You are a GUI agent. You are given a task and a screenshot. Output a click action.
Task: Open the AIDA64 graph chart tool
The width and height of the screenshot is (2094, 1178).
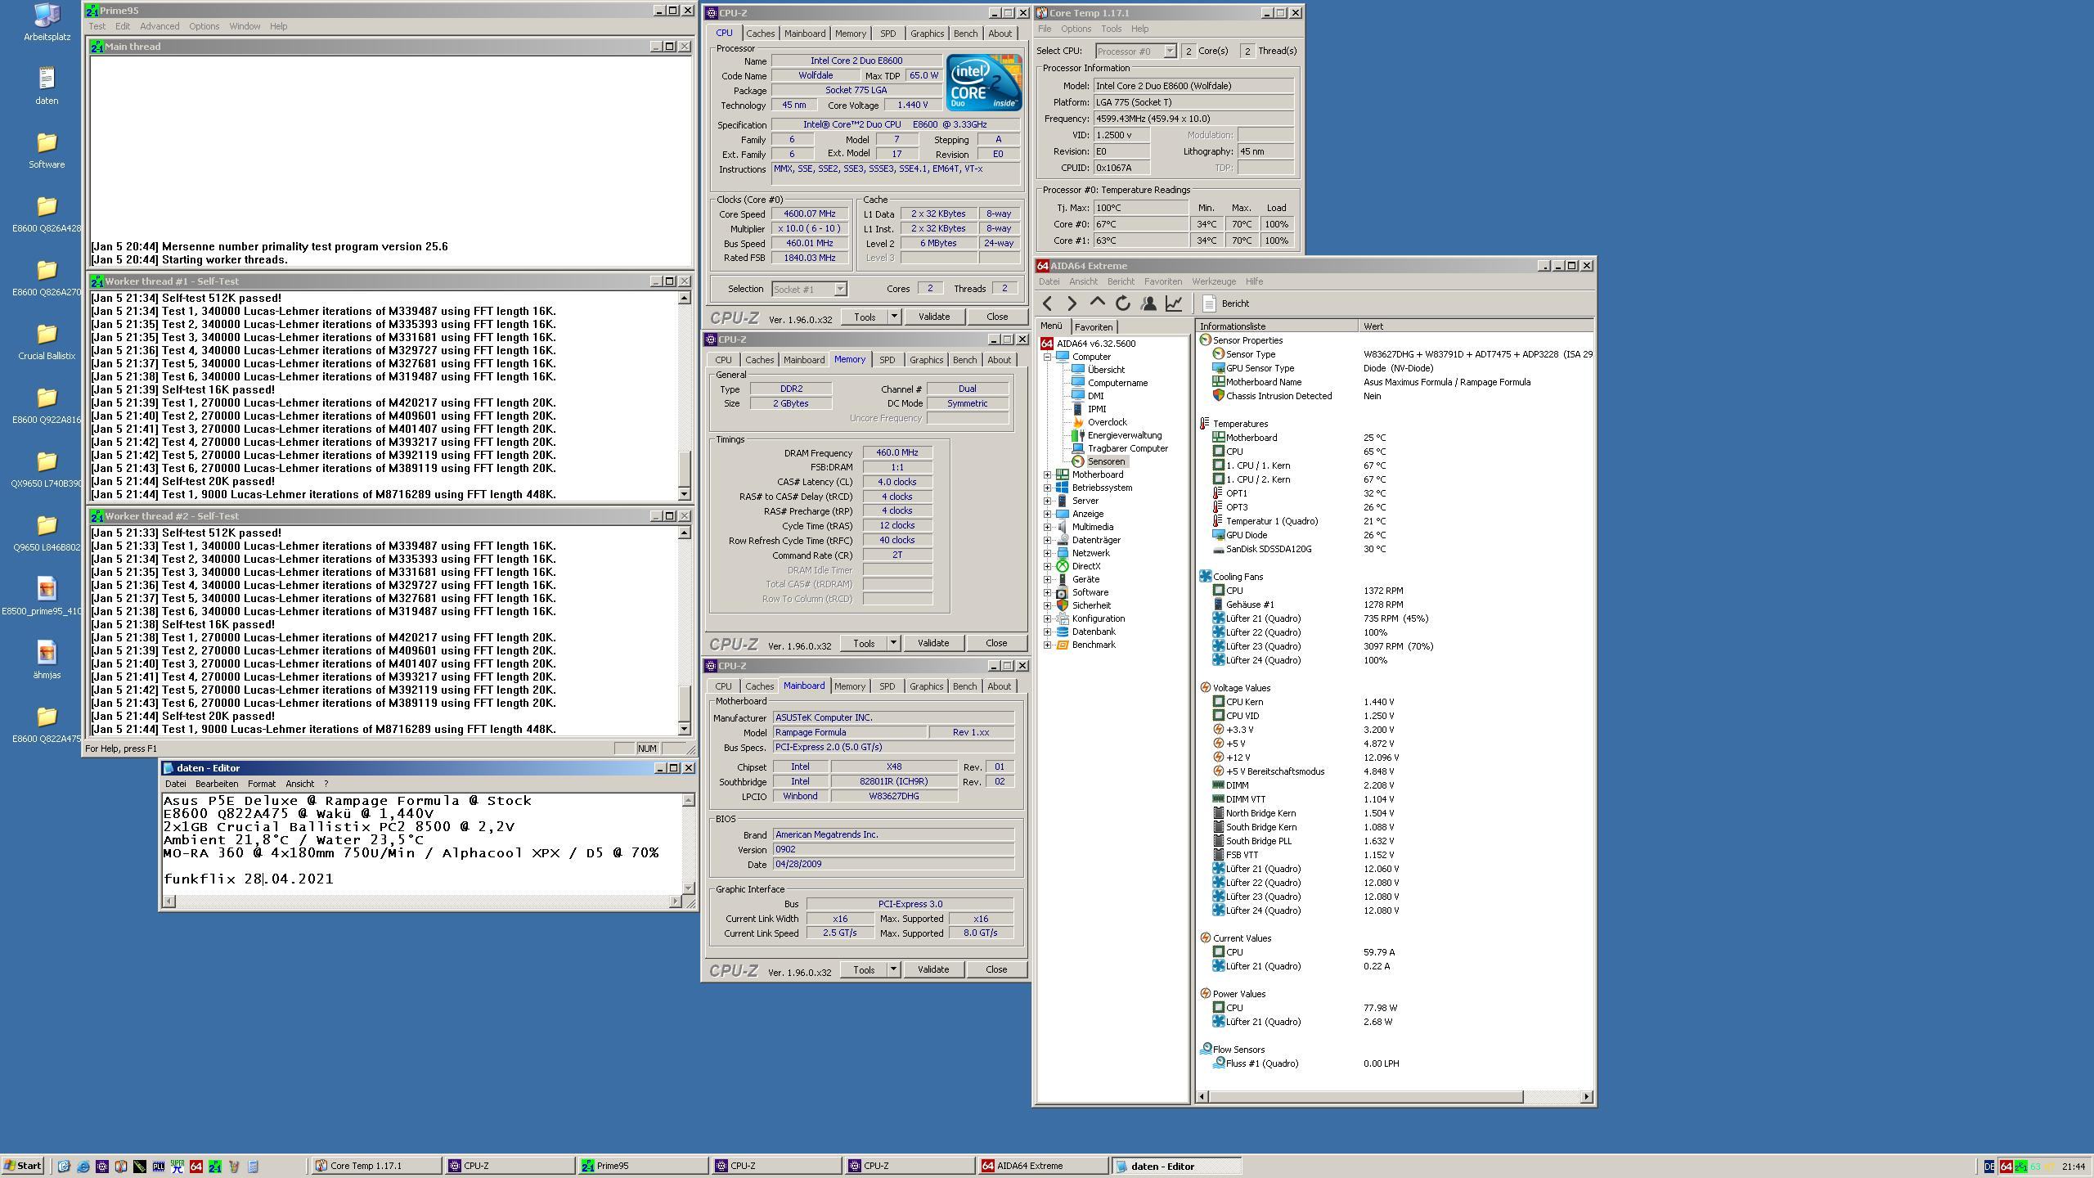(x=1174, y=303)
